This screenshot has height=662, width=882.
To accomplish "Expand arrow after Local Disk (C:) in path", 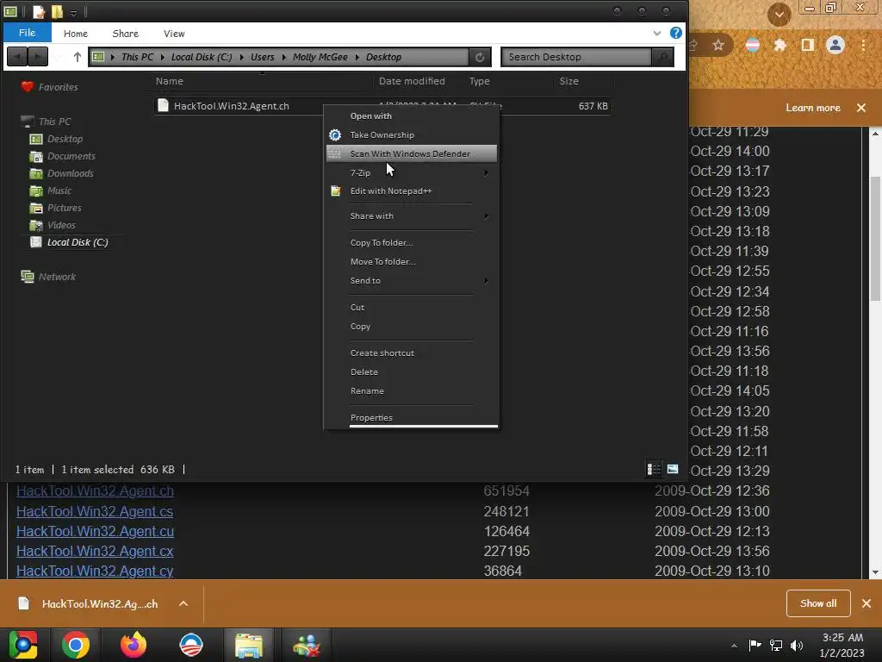I will pyautogui.click(x=242, y=57).
